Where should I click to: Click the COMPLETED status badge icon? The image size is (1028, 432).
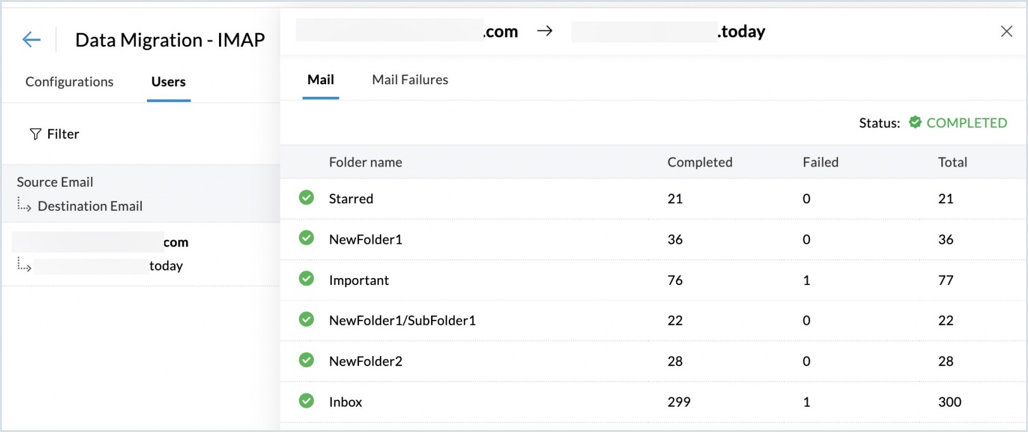(x=915, y=122)
